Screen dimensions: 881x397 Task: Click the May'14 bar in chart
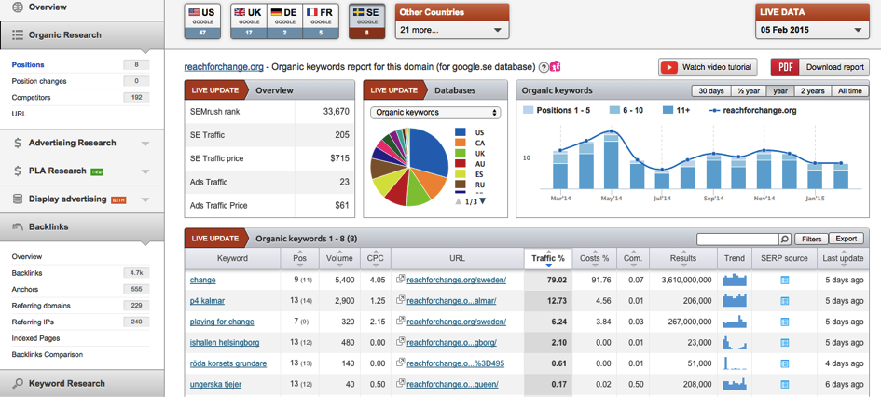[612, 162]
